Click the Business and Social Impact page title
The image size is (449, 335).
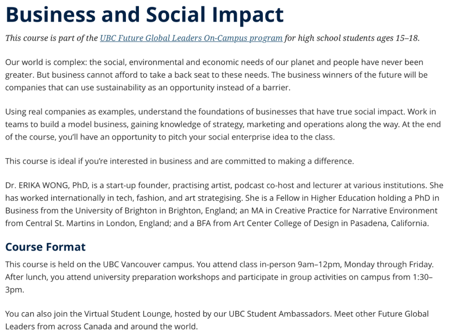pos(144,14)
